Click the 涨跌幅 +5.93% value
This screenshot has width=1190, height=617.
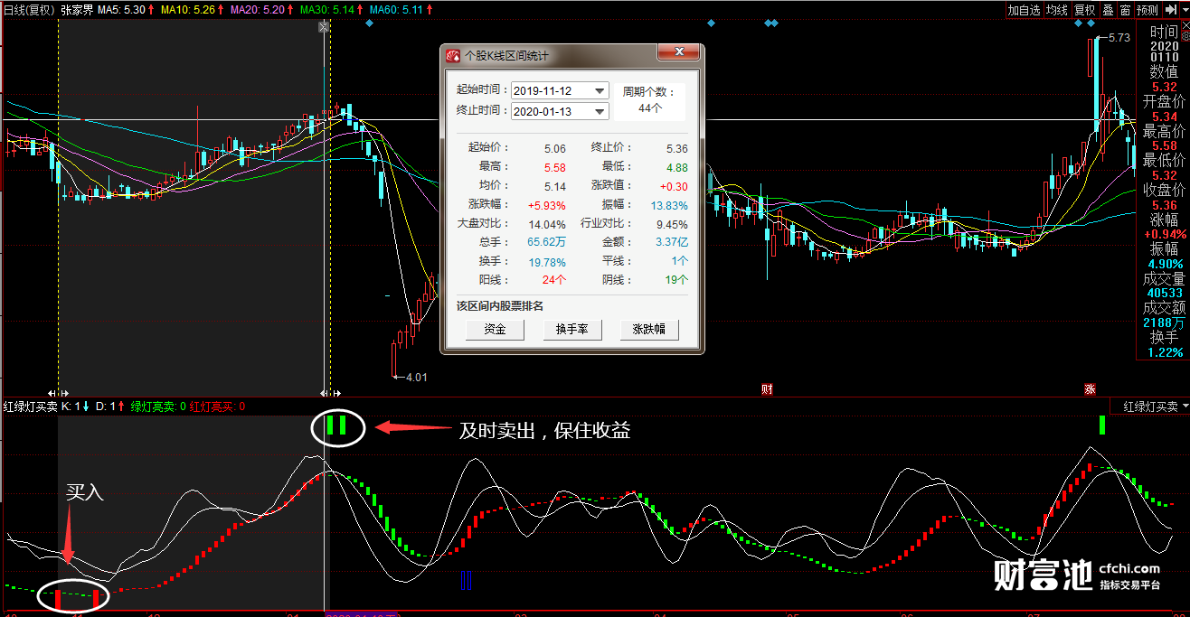click(x=546, y=205)
